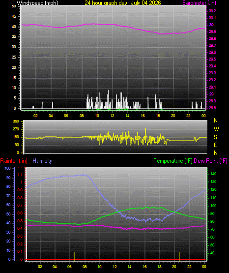229x273 pixels.
Task: Click the 0.2 rainfall axis value
Action: 20,244
